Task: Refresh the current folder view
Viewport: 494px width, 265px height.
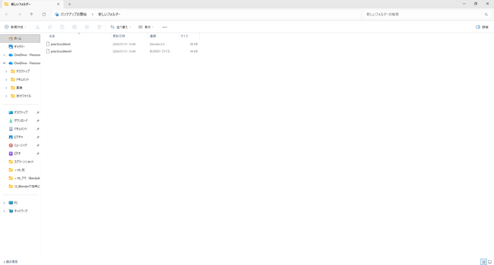Action: coord(44,14)
